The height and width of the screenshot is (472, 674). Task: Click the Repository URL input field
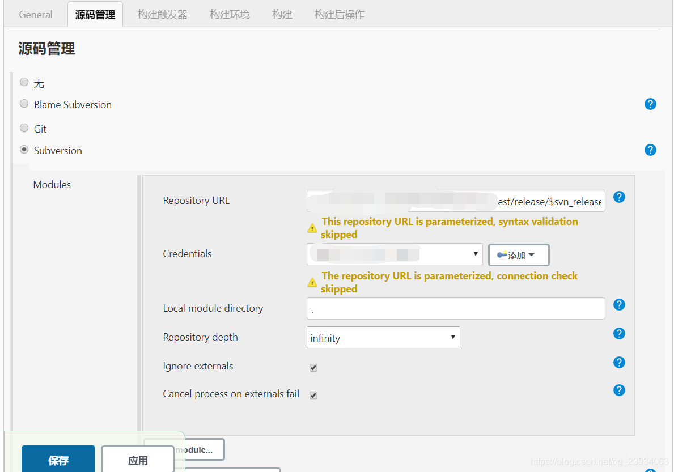click(456, 201)
